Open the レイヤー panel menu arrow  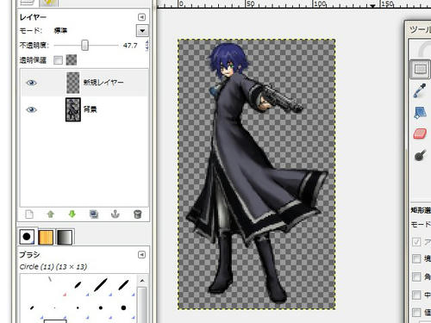tap(141, 17)
